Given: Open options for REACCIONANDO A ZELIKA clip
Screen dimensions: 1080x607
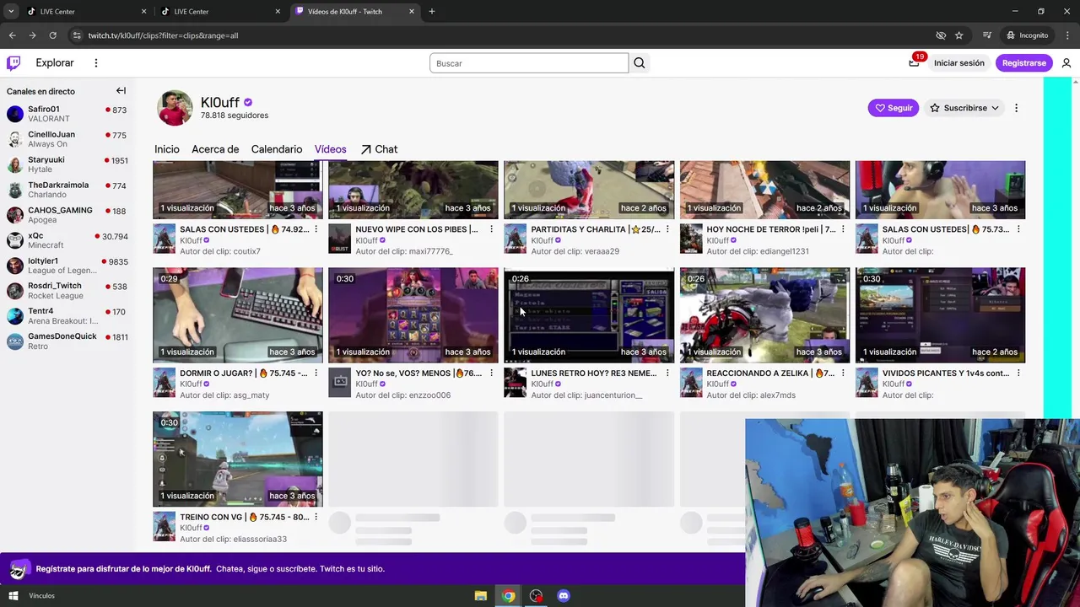Looking at the screenshot, I should 843,373.
